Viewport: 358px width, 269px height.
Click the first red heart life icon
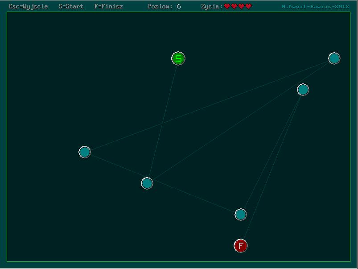tap(227, 7)
